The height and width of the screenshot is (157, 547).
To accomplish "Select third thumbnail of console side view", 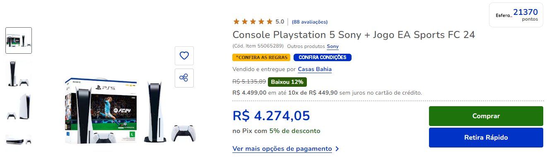I will coord(19,107).
